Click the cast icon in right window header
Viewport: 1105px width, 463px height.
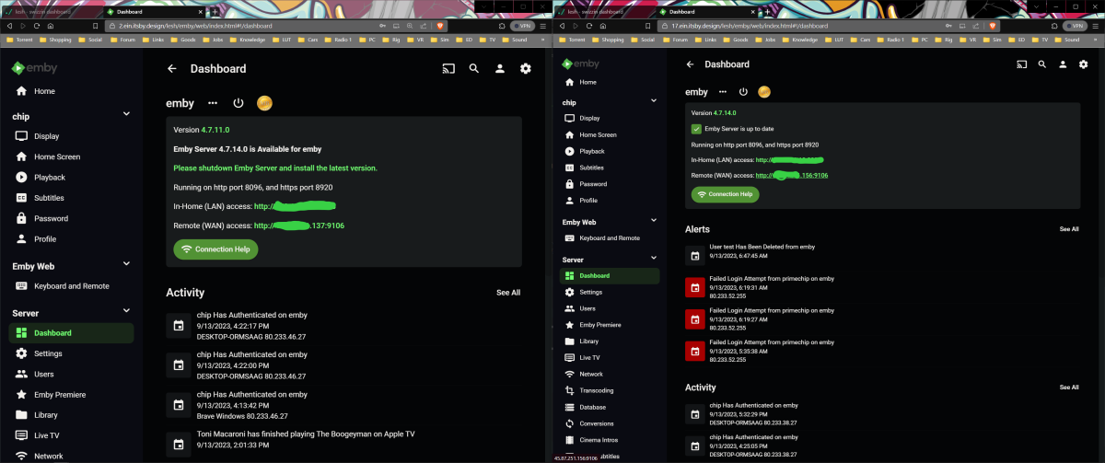1021,64
